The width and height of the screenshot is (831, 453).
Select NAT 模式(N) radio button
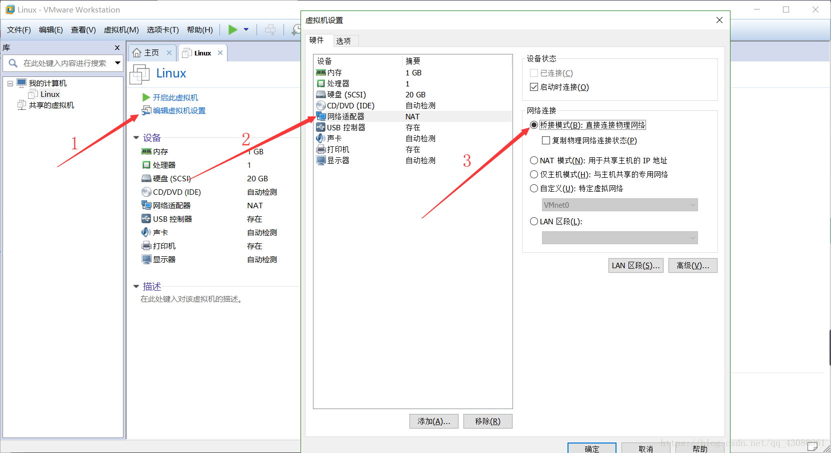pyautogui.click(x=534, y=160)
